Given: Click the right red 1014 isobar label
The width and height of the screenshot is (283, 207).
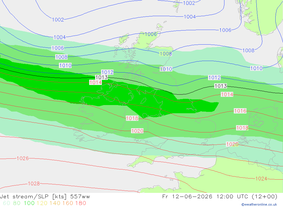Looking at the screenshot, I should coord(227,94).
